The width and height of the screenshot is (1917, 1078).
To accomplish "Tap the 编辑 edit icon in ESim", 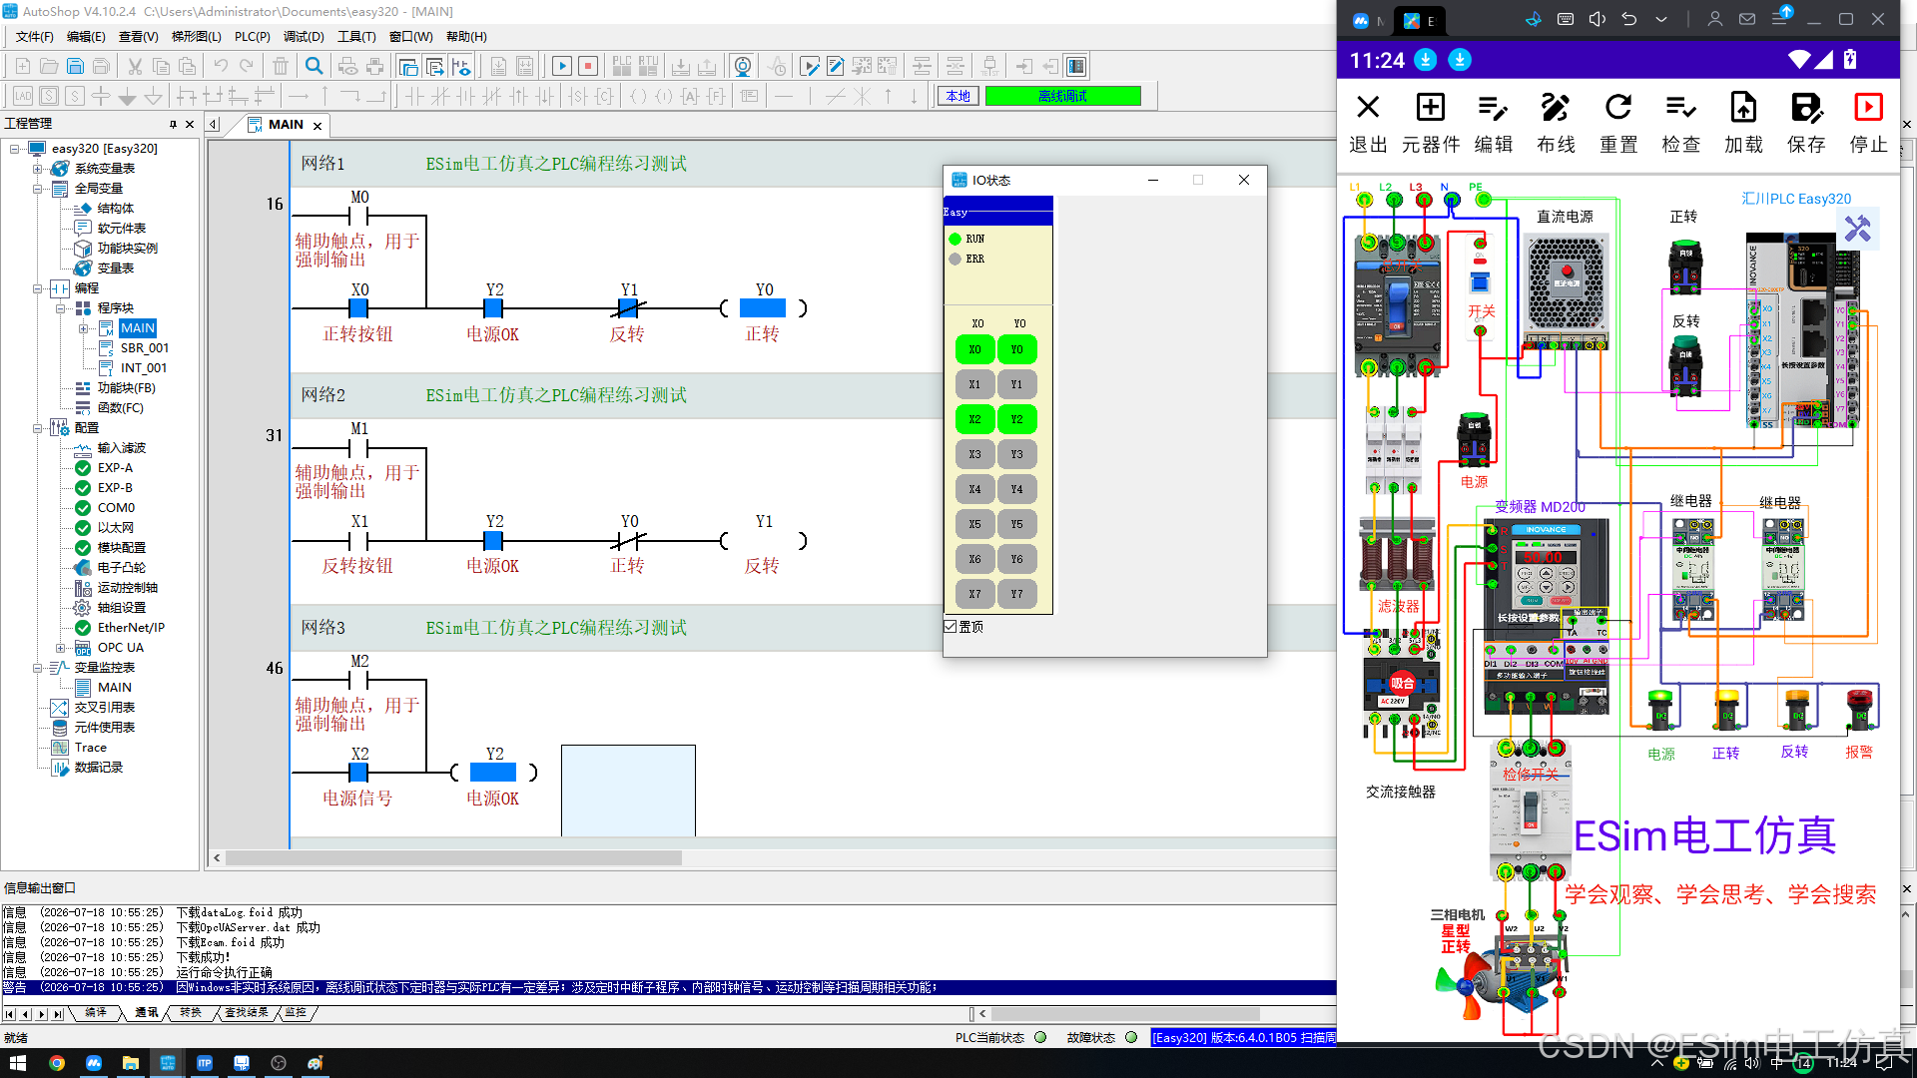I will click(1494, 108).
